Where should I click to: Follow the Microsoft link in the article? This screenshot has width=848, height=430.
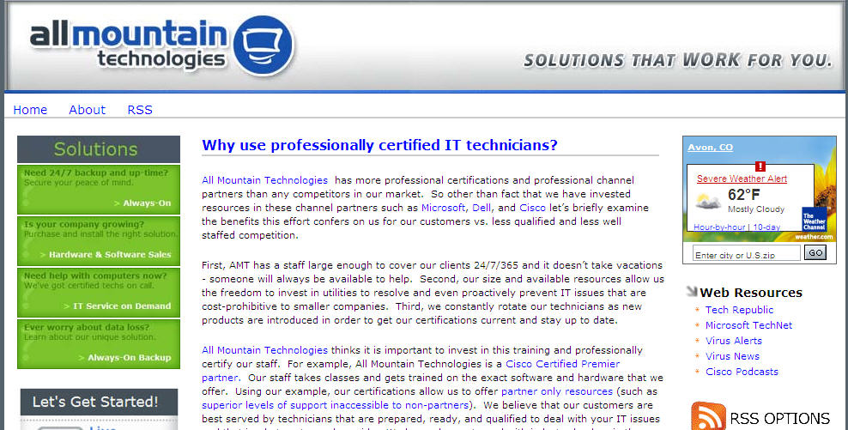(x=443, y=208)
